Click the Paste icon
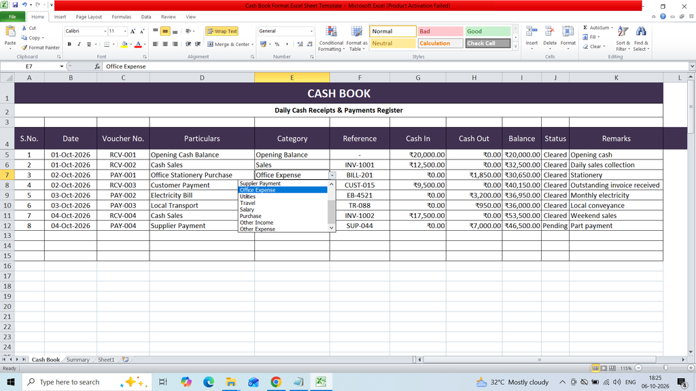The width and height of the screenshot is (696, 391). [10, 32]
